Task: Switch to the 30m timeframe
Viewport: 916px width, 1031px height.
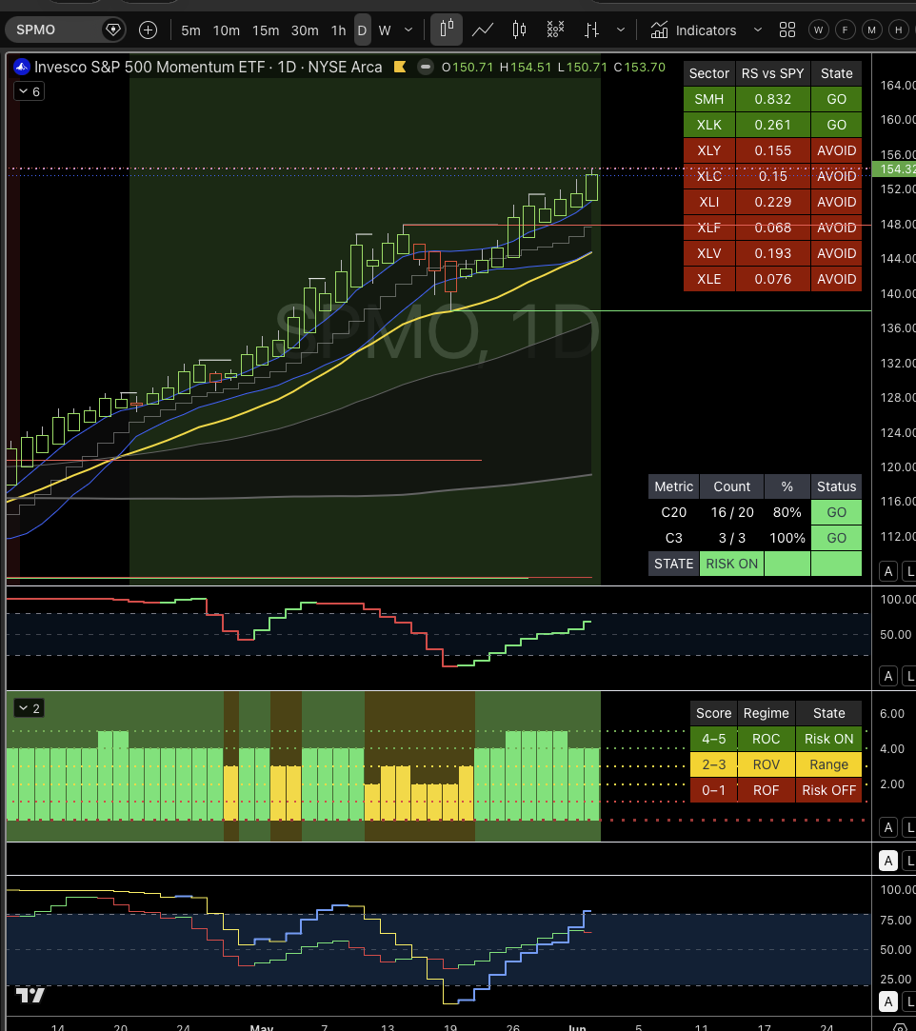Action: (x=305, y=30)
